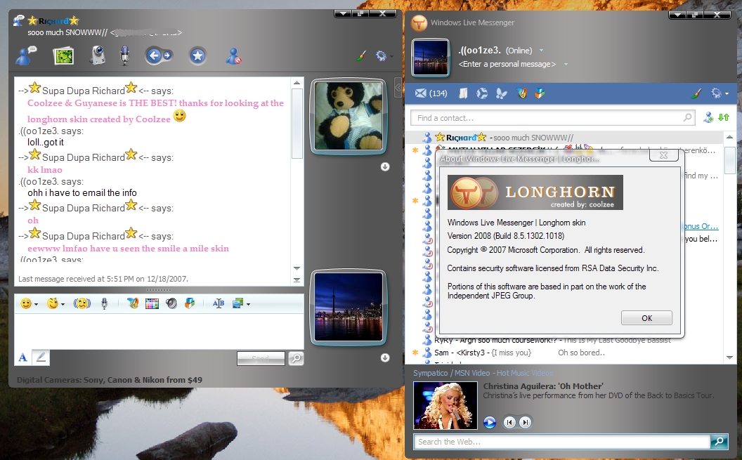The height and width of the screenshot is (460, 742).
Task: Open Christina Aguilera: 'Oh Mother' title link
Action: [x=542, y=386]
